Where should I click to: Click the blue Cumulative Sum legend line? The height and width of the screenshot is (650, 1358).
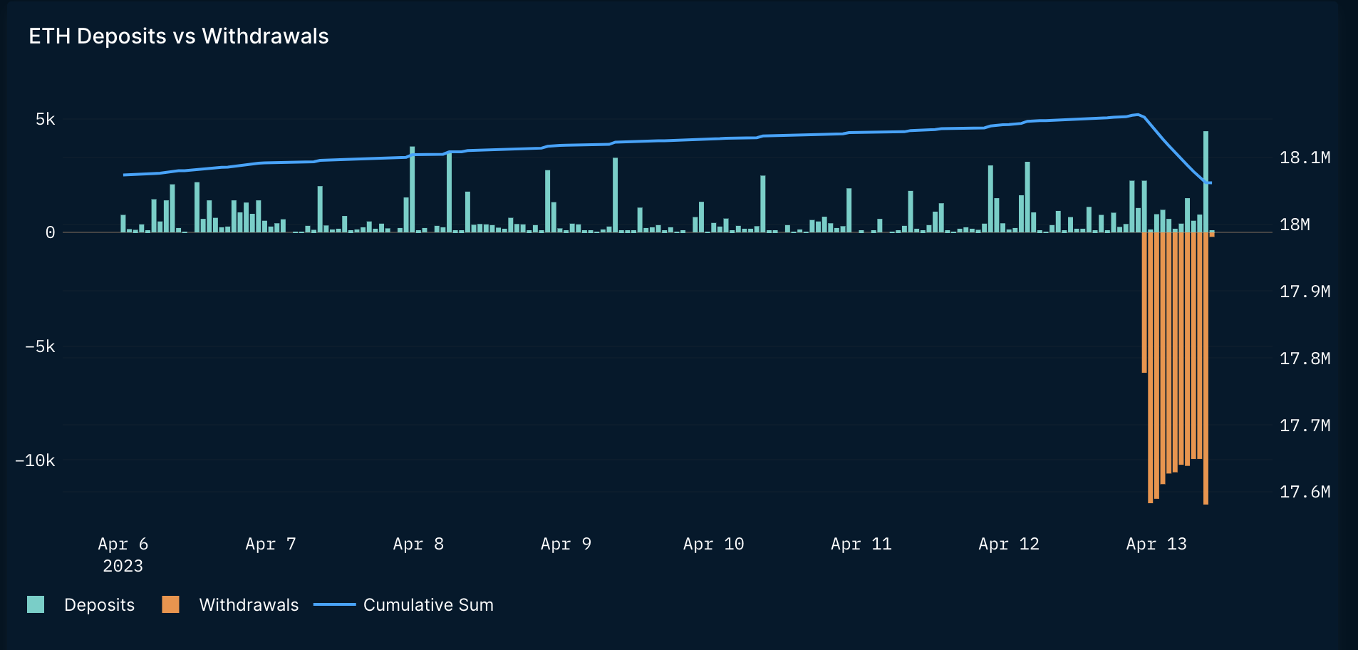pos(334,604)
